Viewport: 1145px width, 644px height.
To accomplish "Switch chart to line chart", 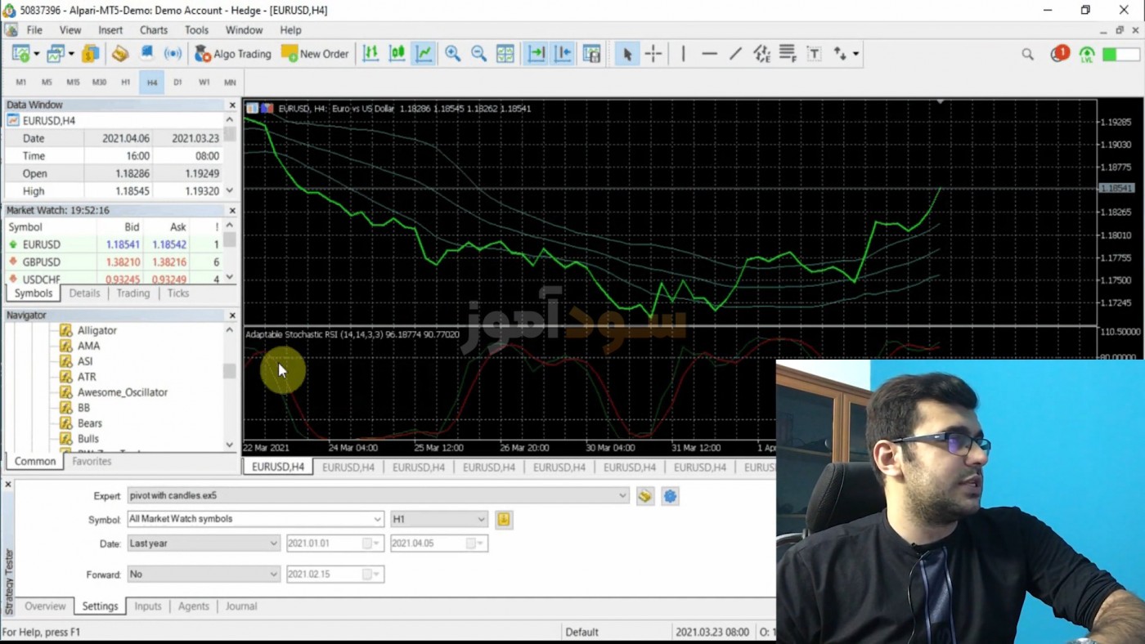I will tap(424, 54).
